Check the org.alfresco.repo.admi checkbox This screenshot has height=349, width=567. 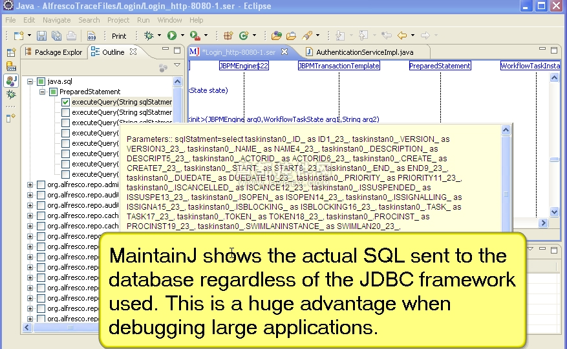(x=41, y=184)
